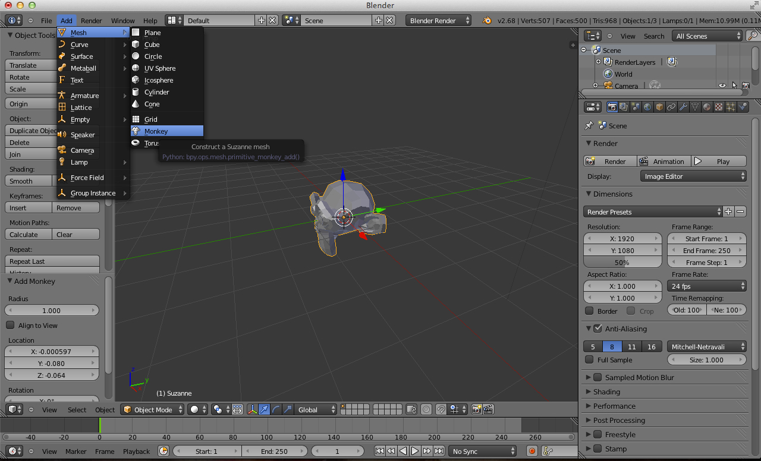Viewport: 761px width, 461px height.
Task: Select the translate manipulator arrow icon
Action: click(264, 409)
